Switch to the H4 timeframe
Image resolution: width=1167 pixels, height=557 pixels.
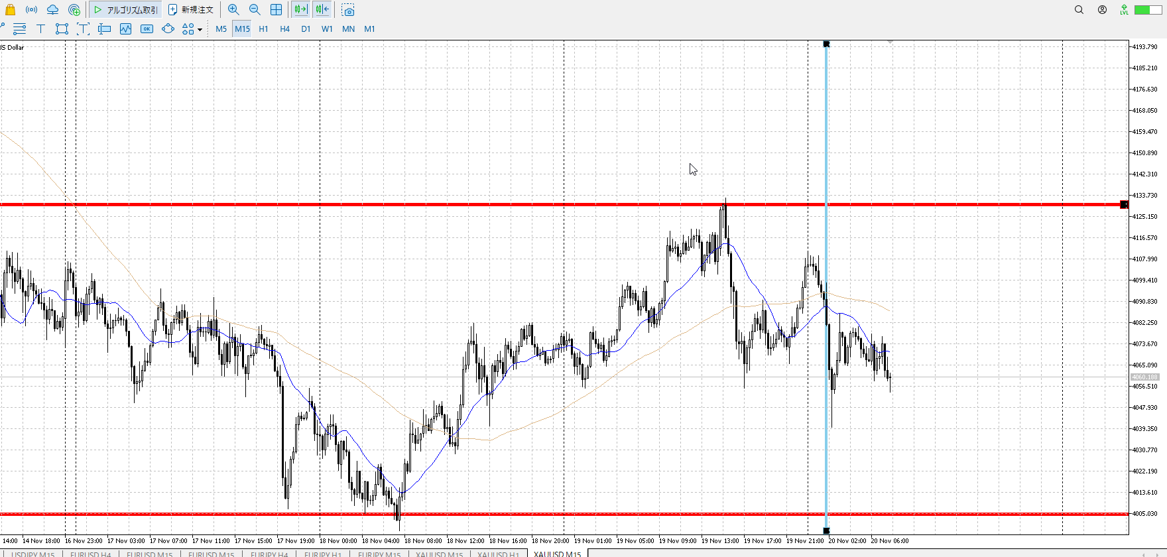[284, 29]
